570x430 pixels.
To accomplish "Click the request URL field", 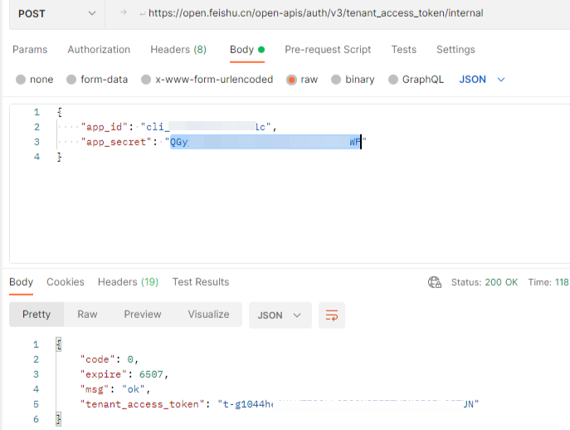I will pyautogui.click(x=315, y=13).
